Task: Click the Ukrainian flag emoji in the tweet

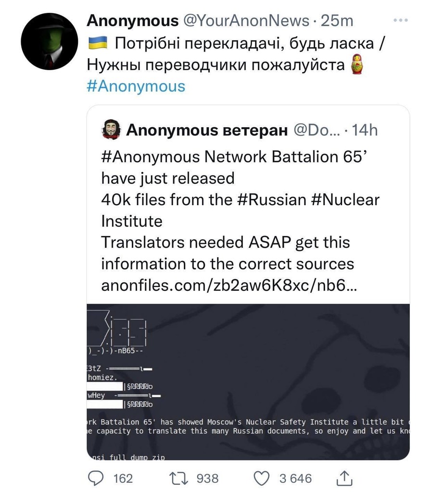Action: 98,42
